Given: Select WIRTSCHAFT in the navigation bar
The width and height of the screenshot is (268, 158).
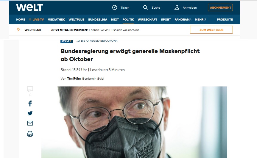Looking at the screenshot, I should coord(147,19).
